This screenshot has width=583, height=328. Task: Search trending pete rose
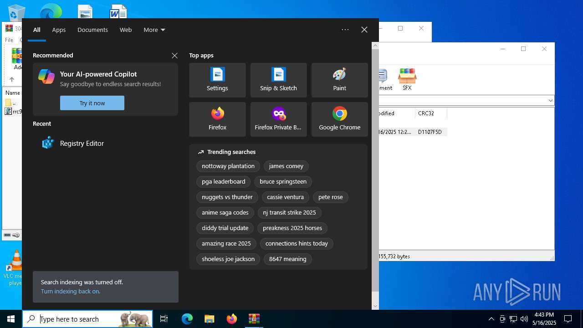tap(331, 197)
